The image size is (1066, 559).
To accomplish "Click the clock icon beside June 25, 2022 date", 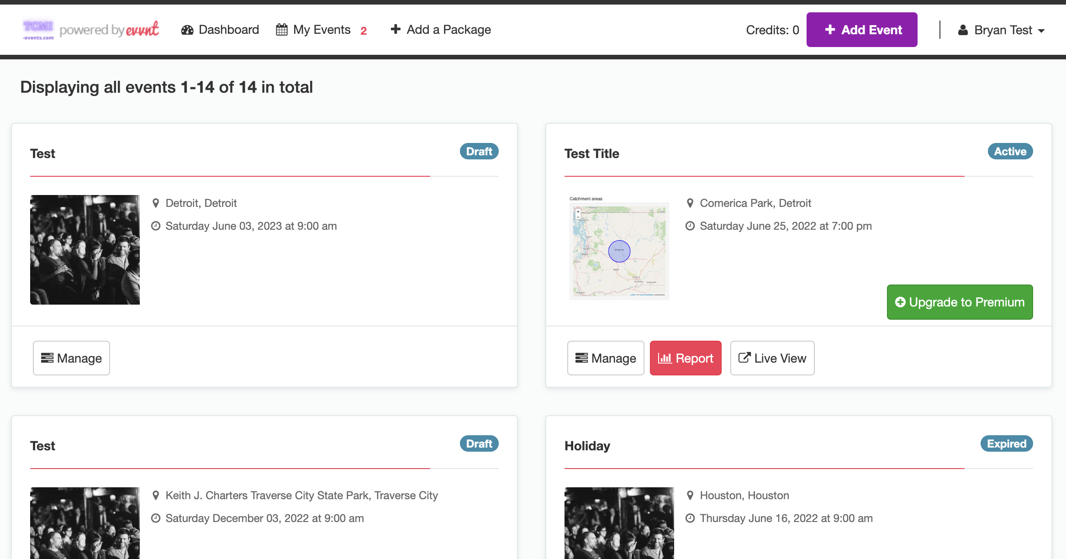I will (690, 226).
